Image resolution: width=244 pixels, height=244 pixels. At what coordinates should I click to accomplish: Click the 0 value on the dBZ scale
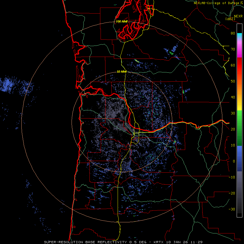coord(234,161)
